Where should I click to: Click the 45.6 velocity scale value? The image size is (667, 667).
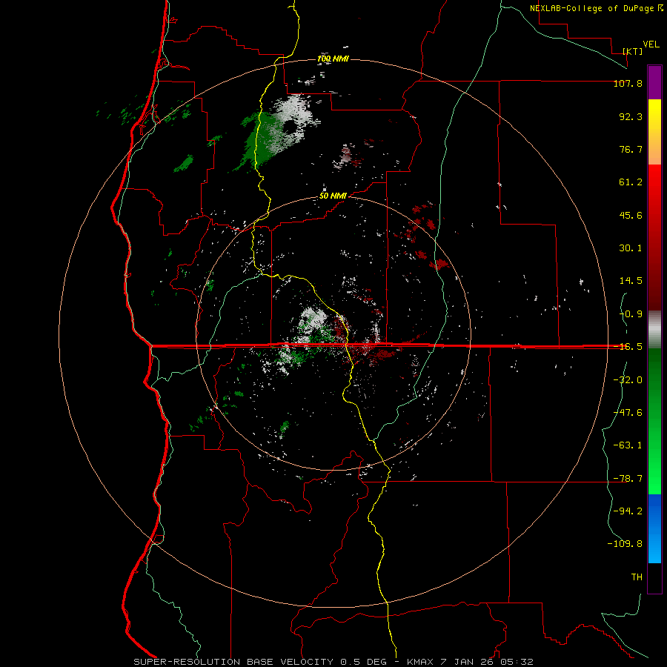pyautogui.click(x=631, y=215)
